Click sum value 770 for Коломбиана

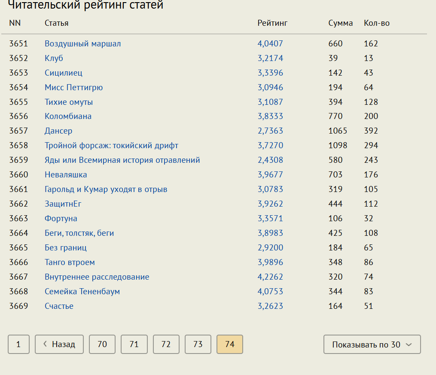335,116
